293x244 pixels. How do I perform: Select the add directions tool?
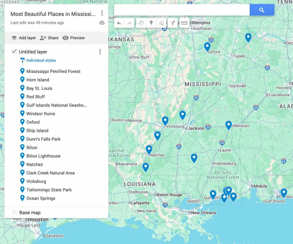point(173,23)
